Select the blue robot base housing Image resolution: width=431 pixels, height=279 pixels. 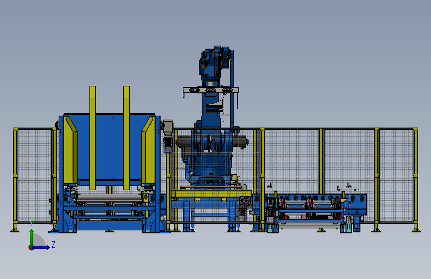(210, 162)
